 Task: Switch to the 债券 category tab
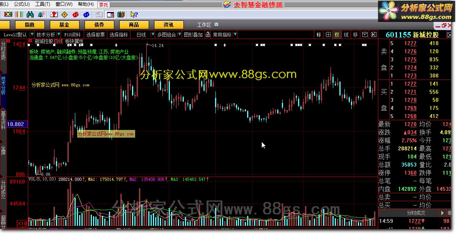coord(99,25)
